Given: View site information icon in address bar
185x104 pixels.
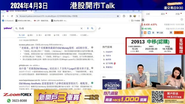Looking at the screenshot, I should coord(17,16).
